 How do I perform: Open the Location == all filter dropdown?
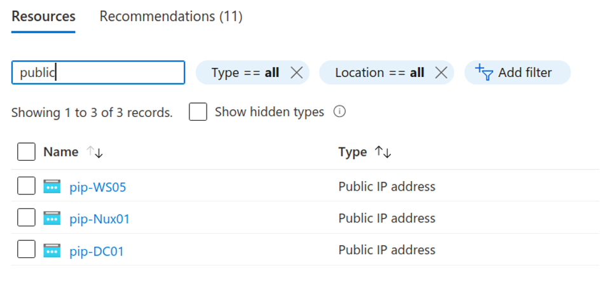[x=379, y=72]
